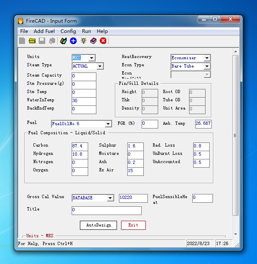Click the colorful book-and-pen toolbar icon

tap(63, 41)
